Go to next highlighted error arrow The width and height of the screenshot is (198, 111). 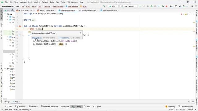(x=193, y=14)
